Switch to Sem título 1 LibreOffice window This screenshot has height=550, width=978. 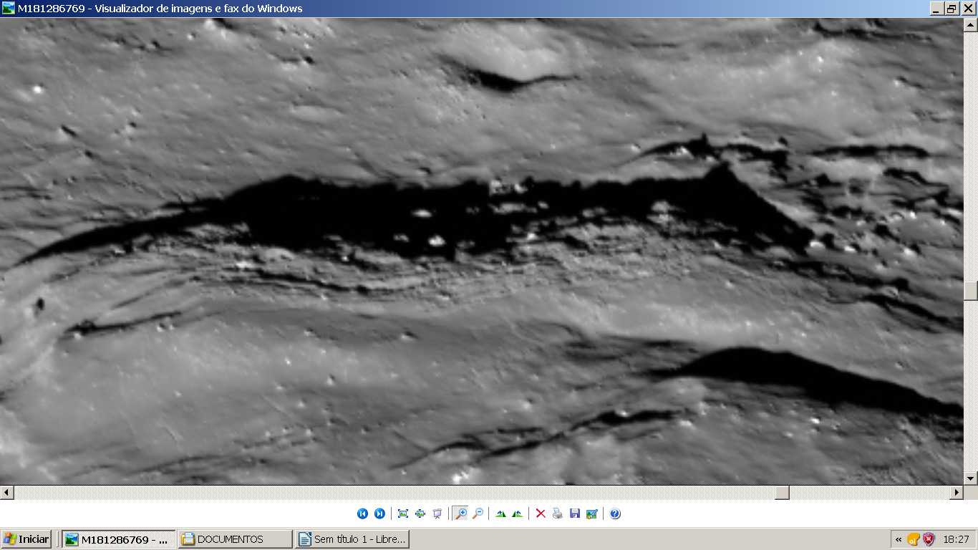(x=352, y=539)
